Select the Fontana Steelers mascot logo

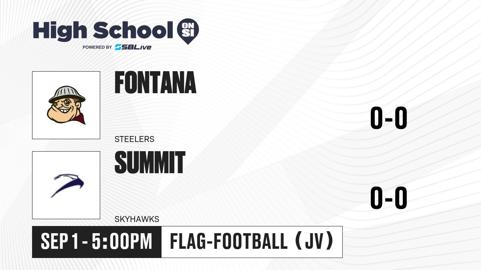pyautogui.click(x=66, y=105)
